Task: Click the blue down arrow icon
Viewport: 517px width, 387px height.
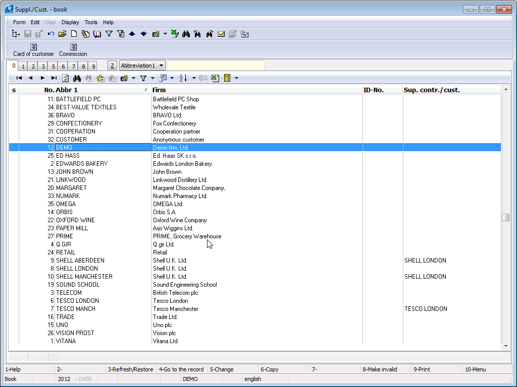Action: (144, 34)
